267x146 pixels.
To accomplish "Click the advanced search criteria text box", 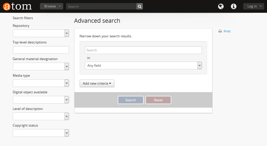I will 143,50.
